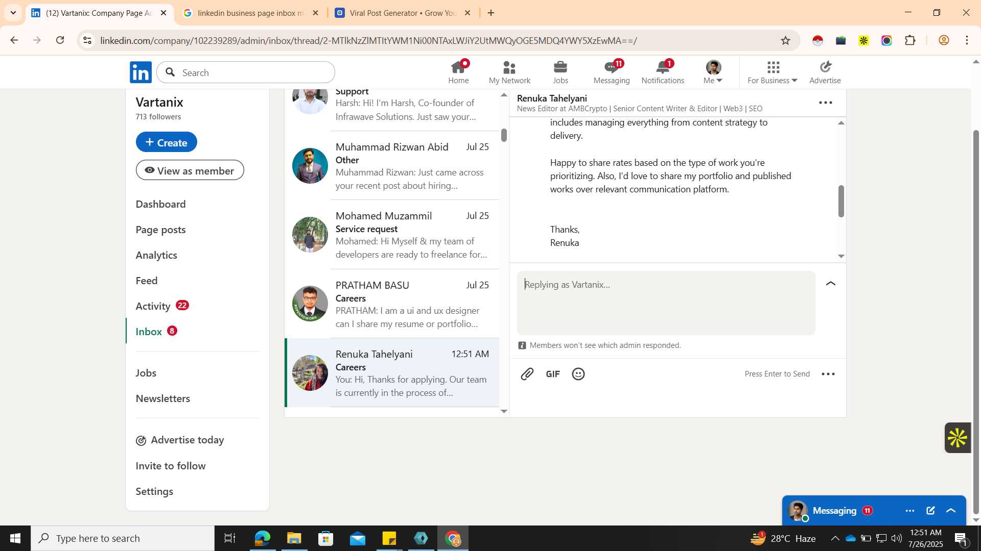Click message thread scrollbar thumb
The width and height of the screenshot is (981, 551).
click(841, 201)
